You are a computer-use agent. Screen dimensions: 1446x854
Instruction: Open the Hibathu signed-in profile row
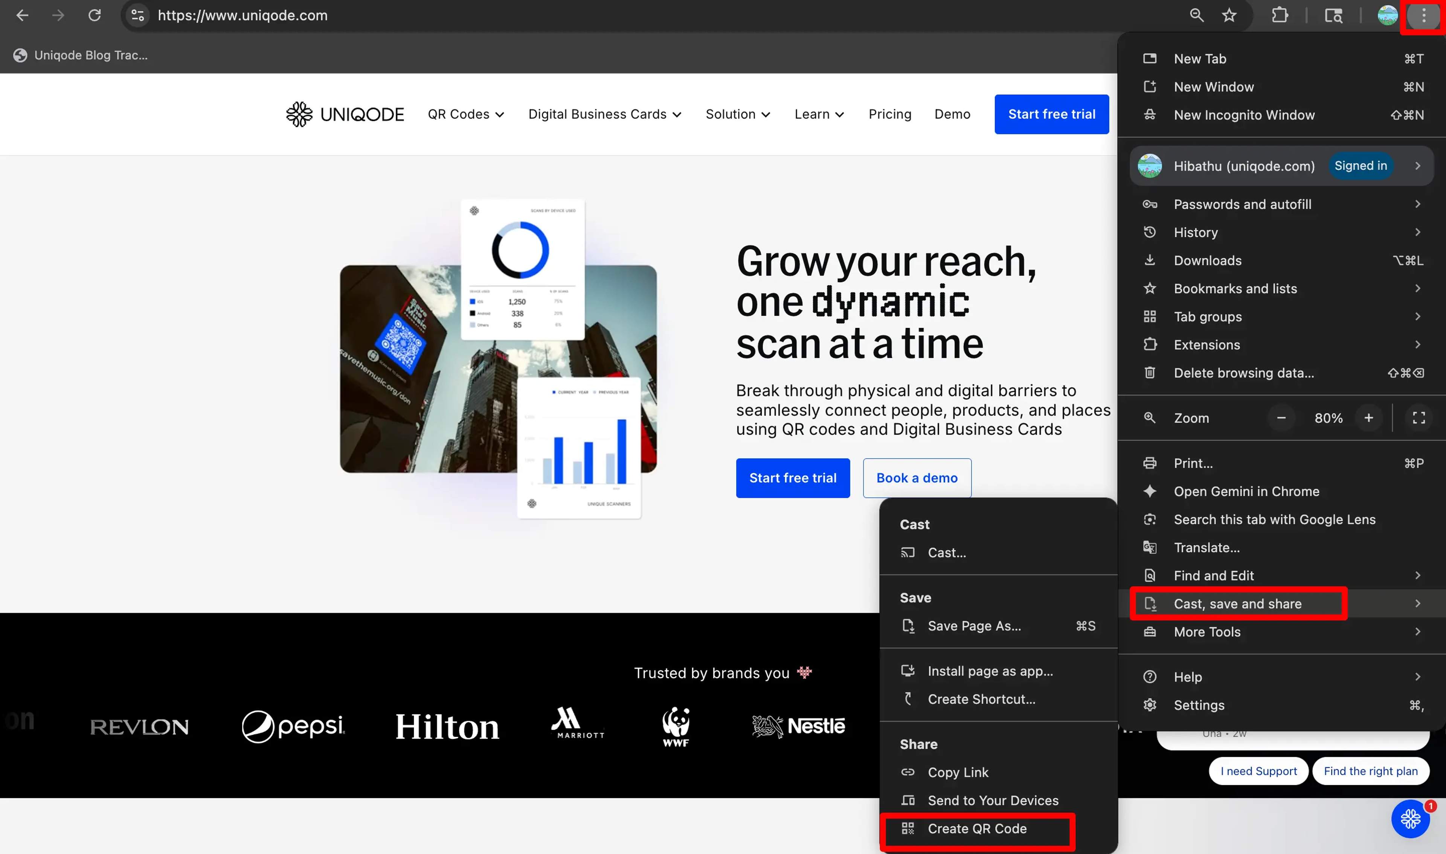click(x=1282, y=166)
